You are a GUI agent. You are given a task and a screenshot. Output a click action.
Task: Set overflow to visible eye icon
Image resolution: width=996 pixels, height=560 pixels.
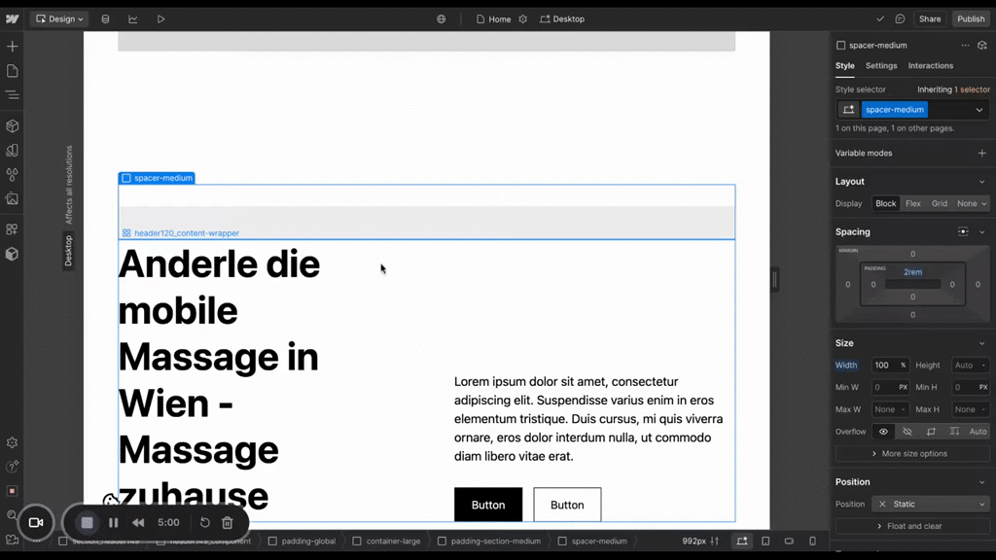tap(883, 432)
